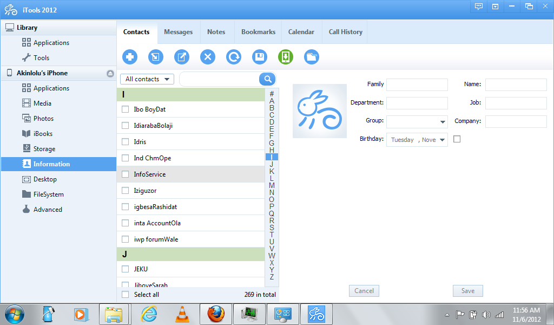Screen dimensions: 554x325
Task: Click the save floppy disk icon
Action: (x=260, y=57)
